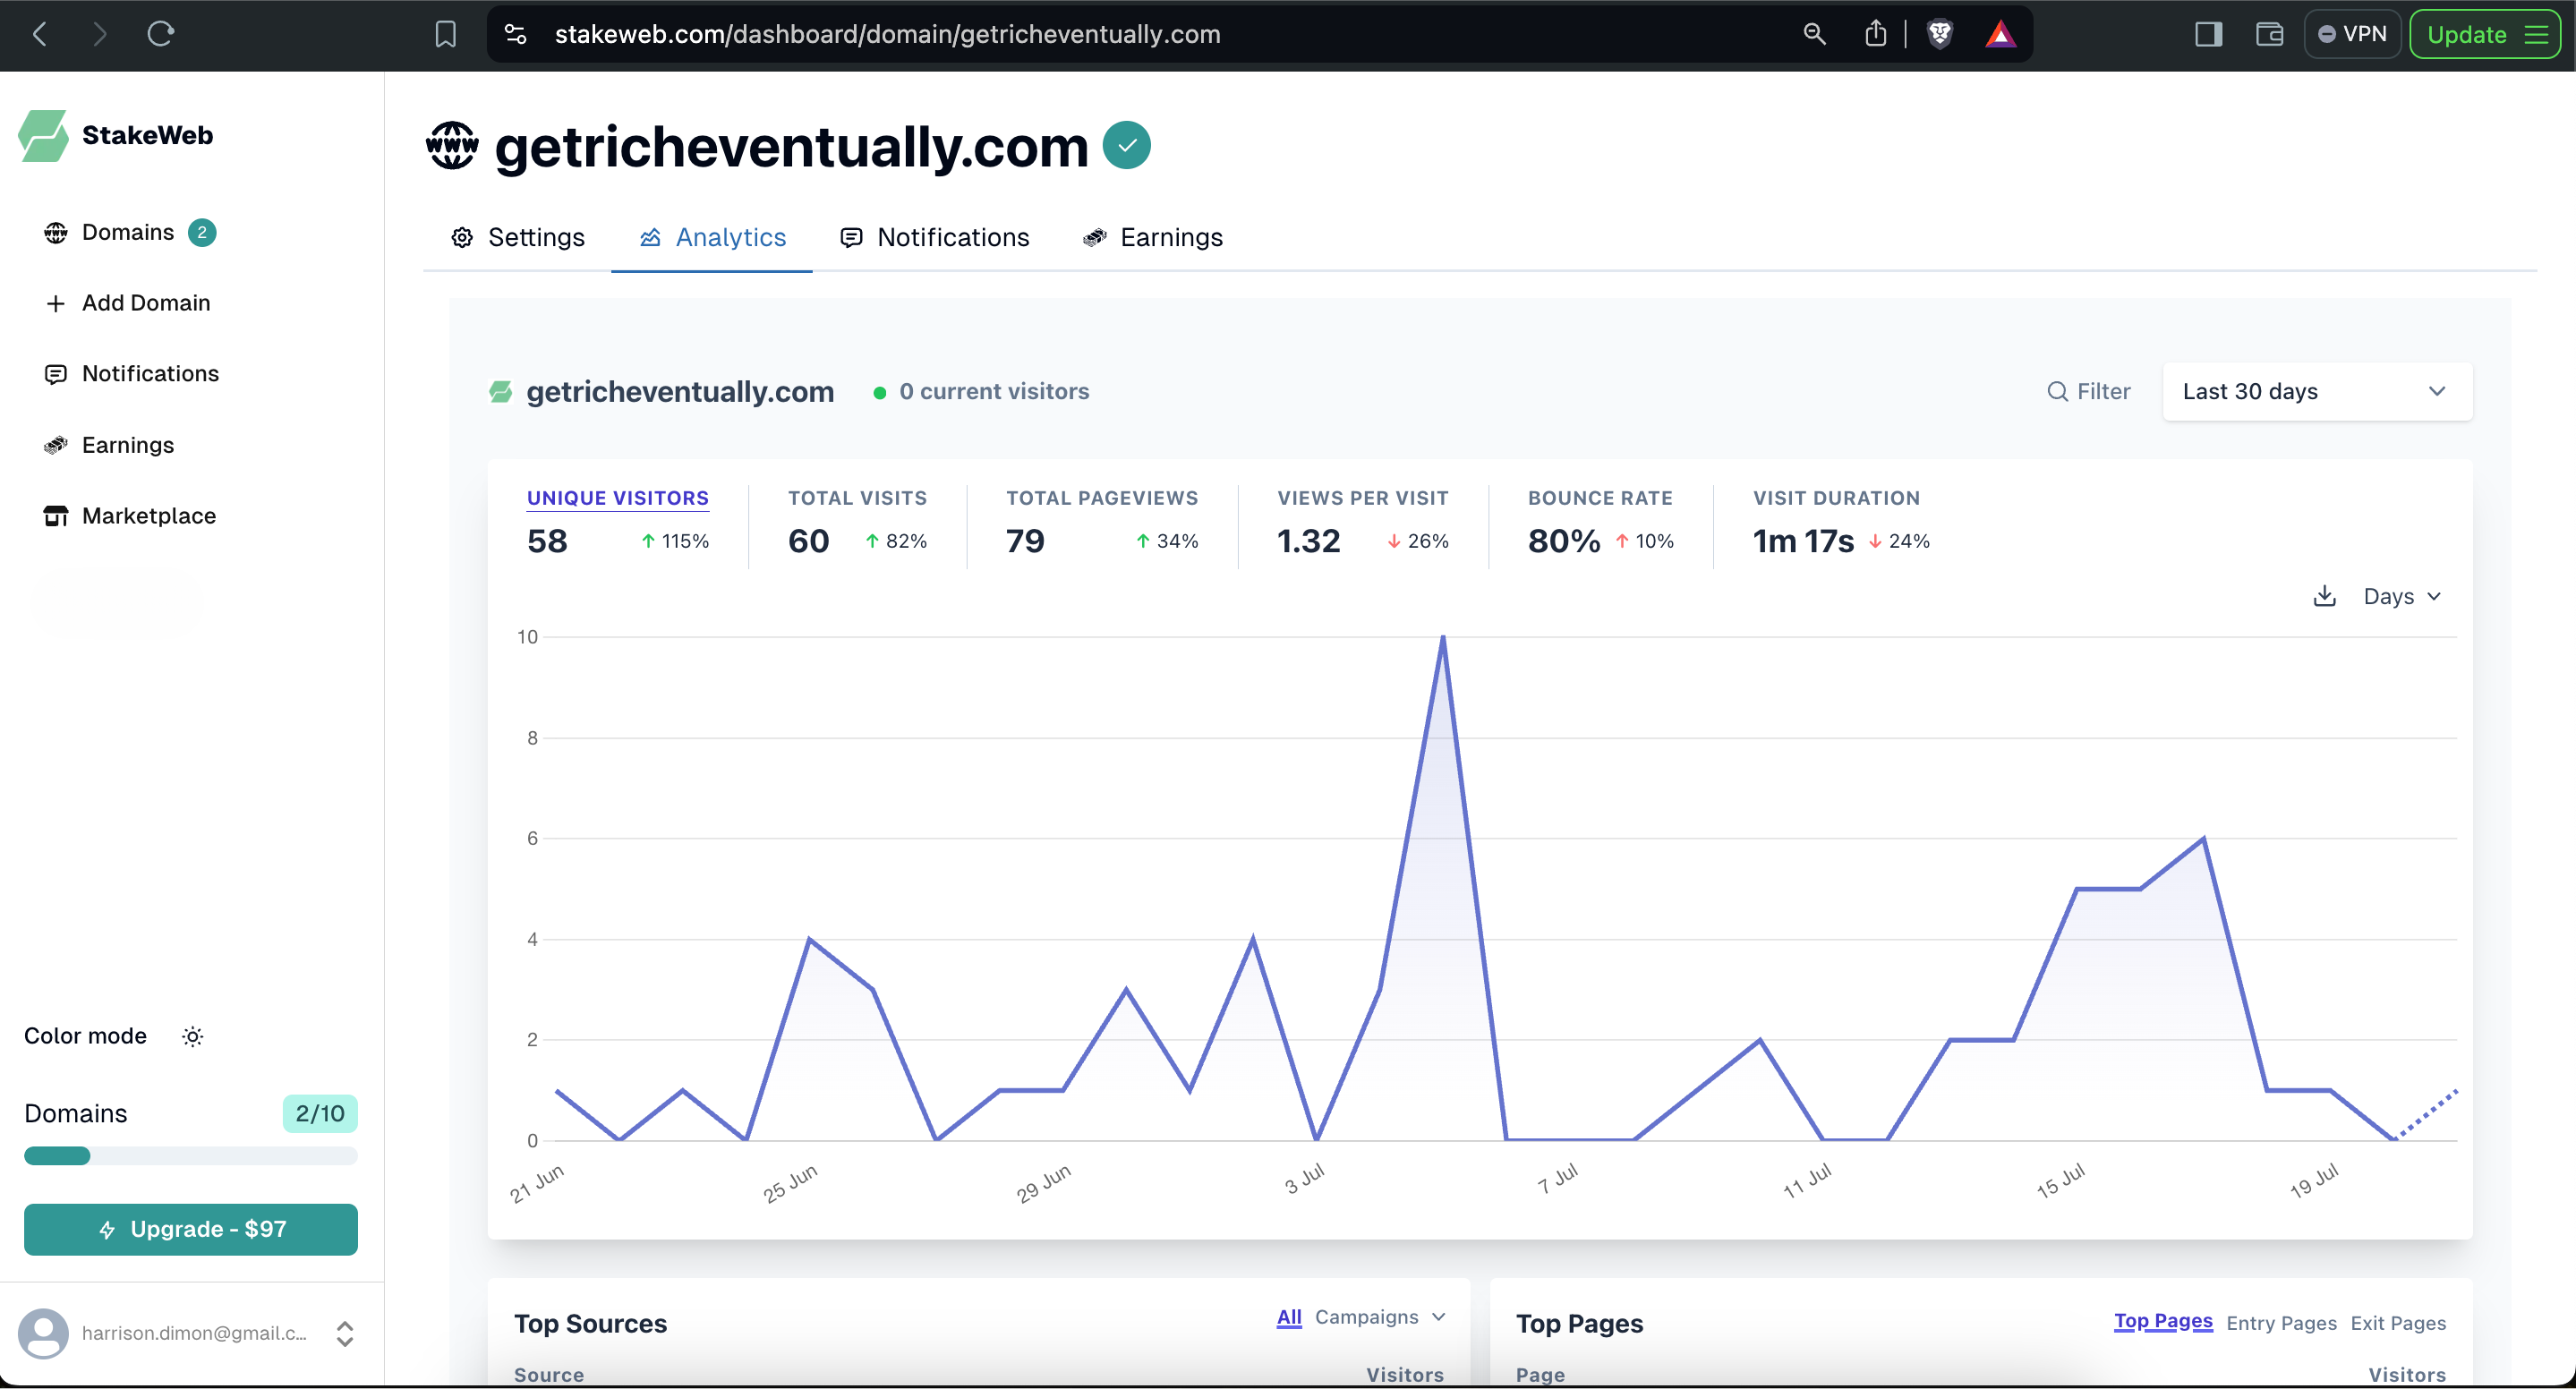Screen dimensions: 2576x1389
Task: Switch to the Settings tab
Action: 518,237
